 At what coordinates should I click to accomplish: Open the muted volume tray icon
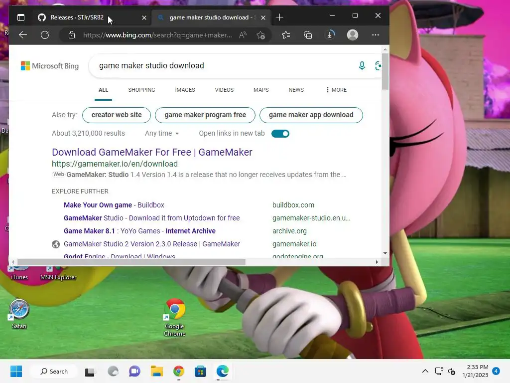452,371
